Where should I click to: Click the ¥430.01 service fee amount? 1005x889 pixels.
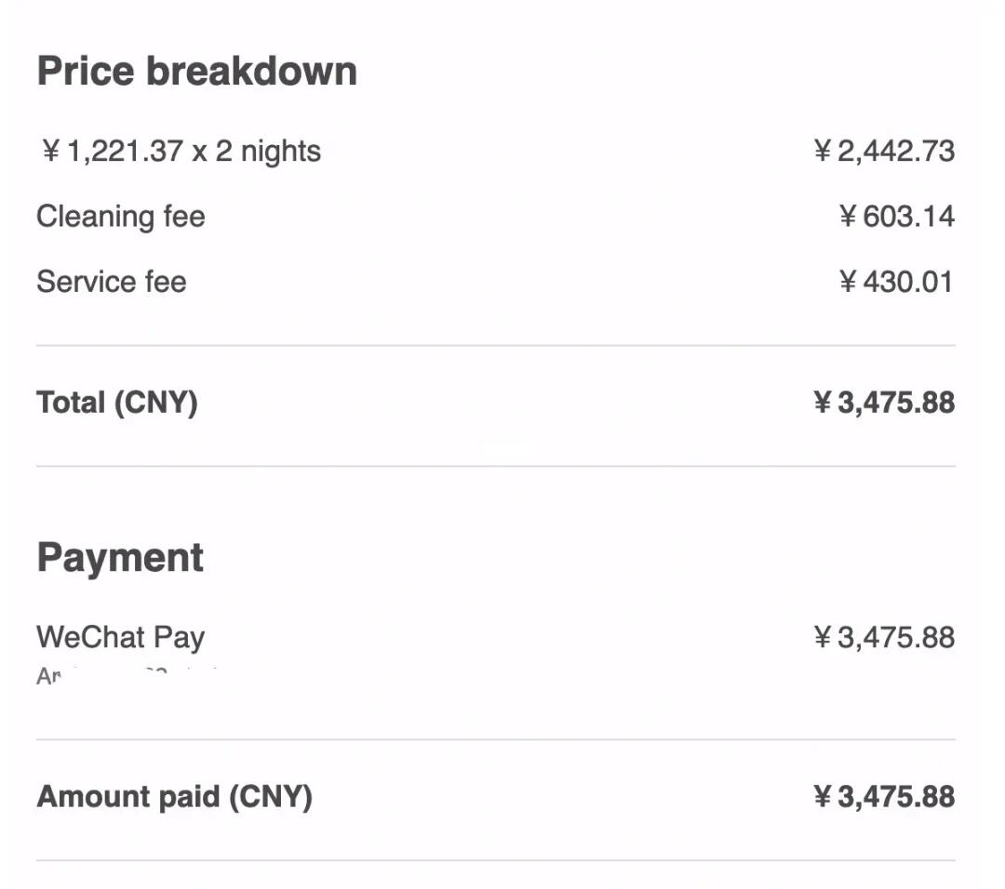pyautogui.click(x=896, y=282)
